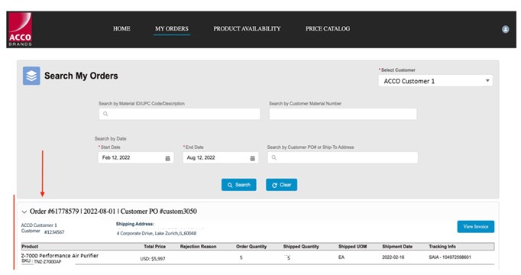Click the SKU : TNZ-Z7000AP text
The height and width of the screenshot is (275, 521).
coord(41,262)
